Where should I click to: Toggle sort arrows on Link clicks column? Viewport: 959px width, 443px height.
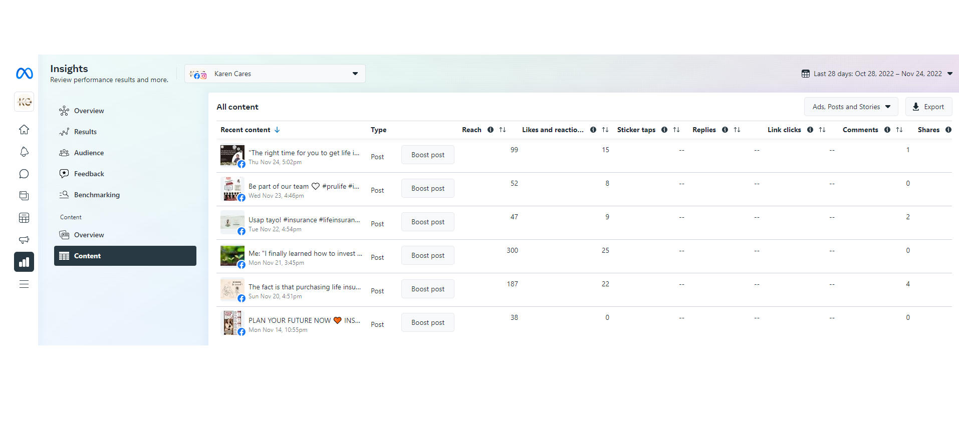point(822,130)
